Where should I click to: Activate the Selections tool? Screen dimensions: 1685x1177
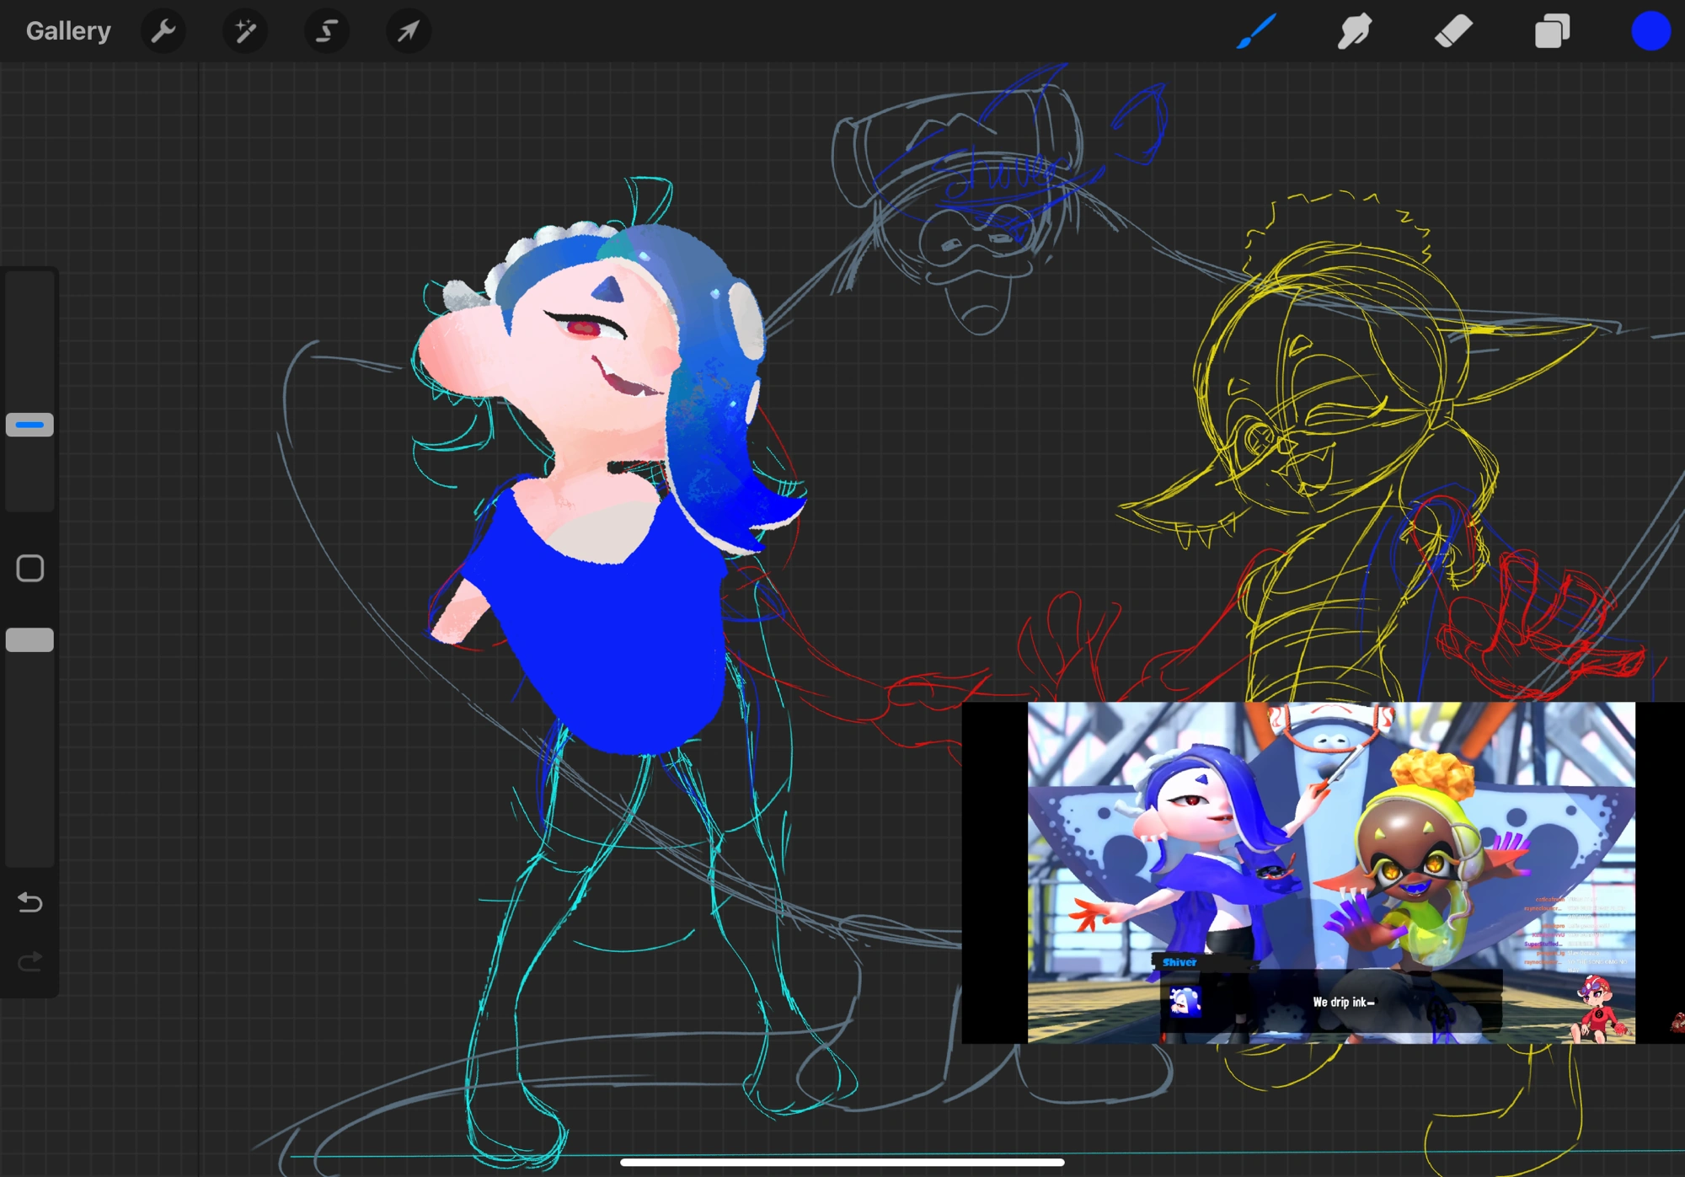[x=326, y=31]
